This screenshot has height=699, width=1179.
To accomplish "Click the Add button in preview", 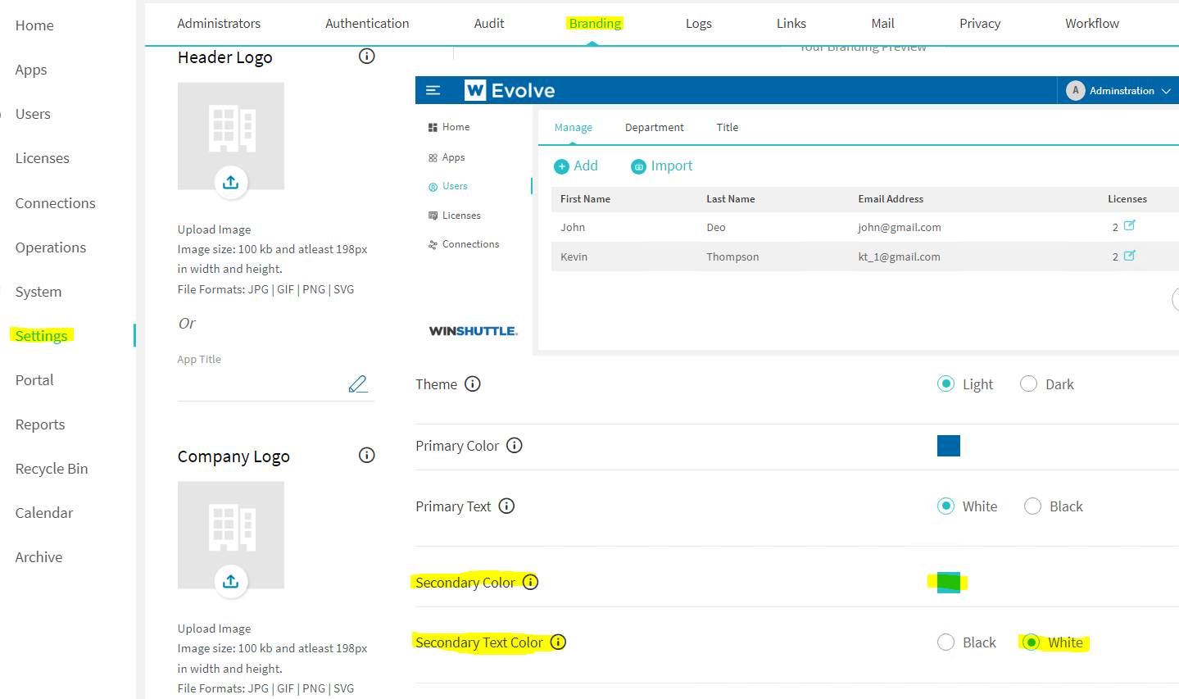I will click(576, 166).
